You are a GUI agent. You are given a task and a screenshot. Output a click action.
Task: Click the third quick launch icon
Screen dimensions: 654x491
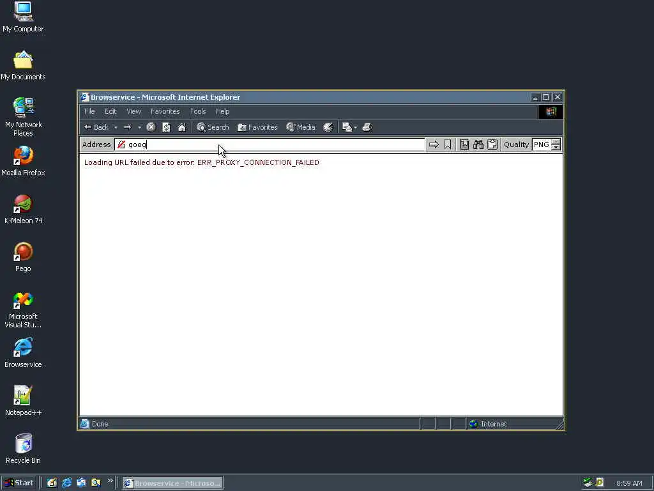(81, 483)
